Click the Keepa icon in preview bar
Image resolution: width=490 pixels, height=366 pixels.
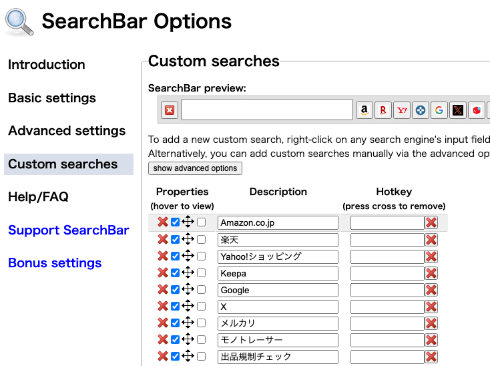coord(421,110)
